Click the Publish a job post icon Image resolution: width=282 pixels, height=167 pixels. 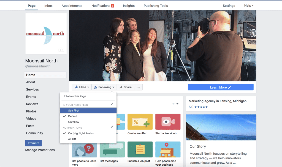[140, 149]
